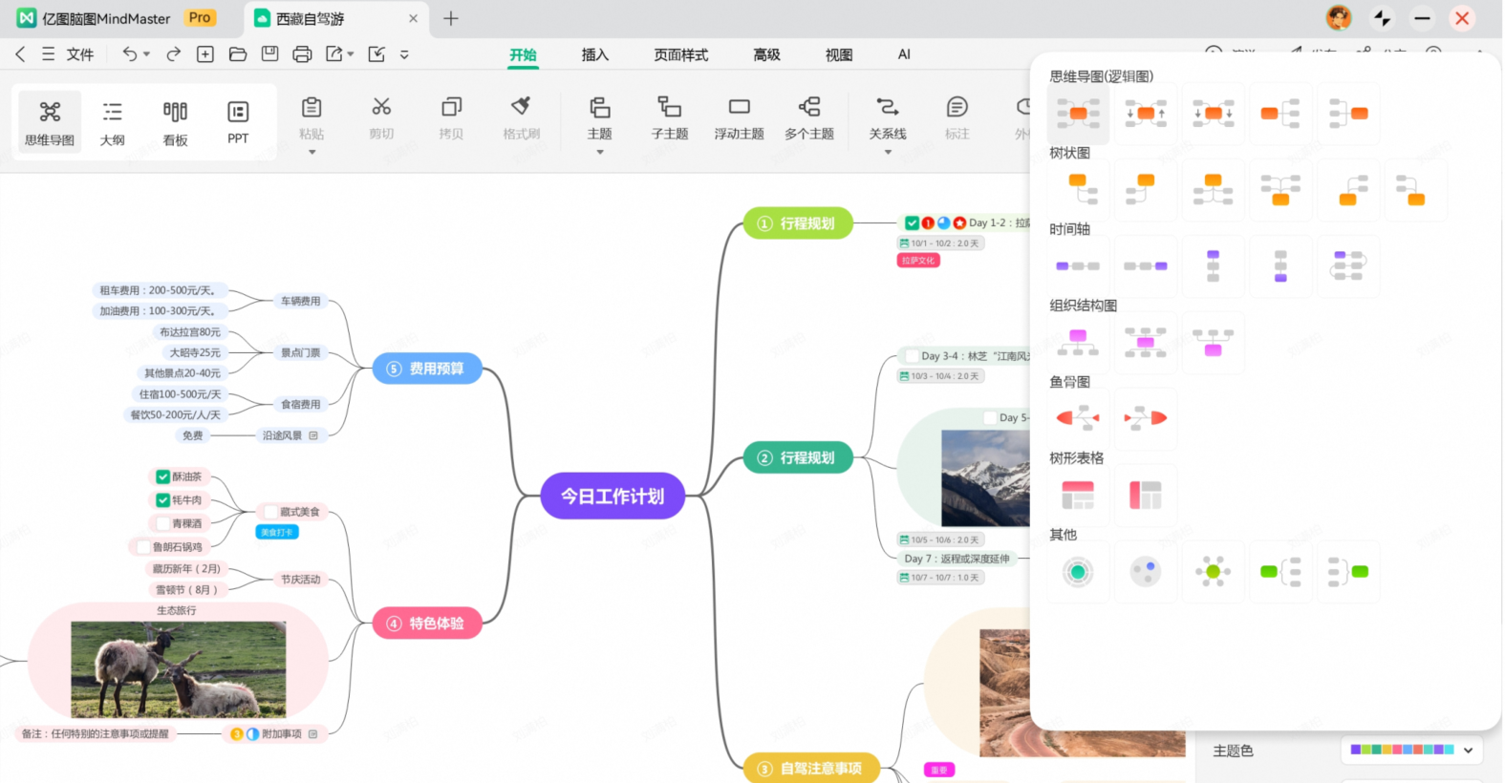Expand the 主题色 theme color dropdown
This screenshot has height=783, width=1505.
(1468, 751)
